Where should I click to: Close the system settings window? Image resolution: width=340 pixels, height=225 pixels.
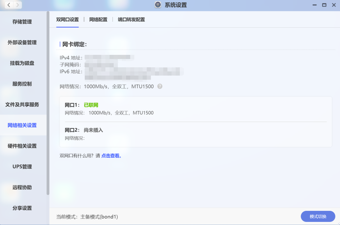coord(334,5)
